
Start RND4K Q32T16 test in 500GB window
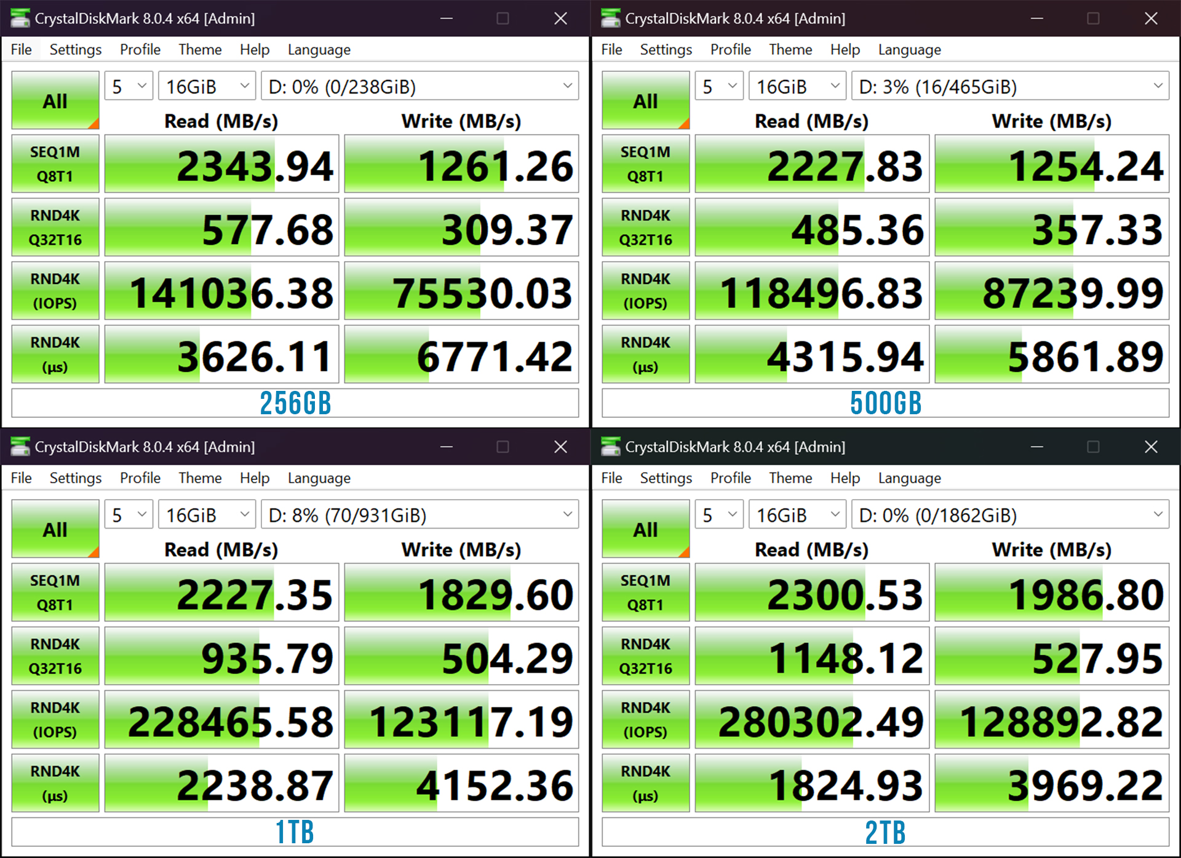[x=646, y=227]
